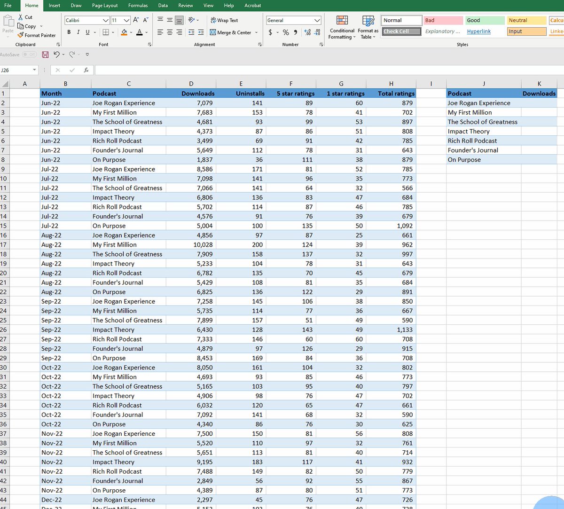Apply percent style
Screen dimensions: 564x509
[286, 32]
